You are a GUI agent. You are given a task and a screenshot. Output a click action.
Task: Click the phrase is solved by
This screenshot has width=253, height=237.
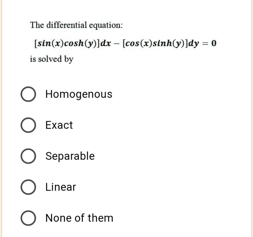tap(52, 59)
